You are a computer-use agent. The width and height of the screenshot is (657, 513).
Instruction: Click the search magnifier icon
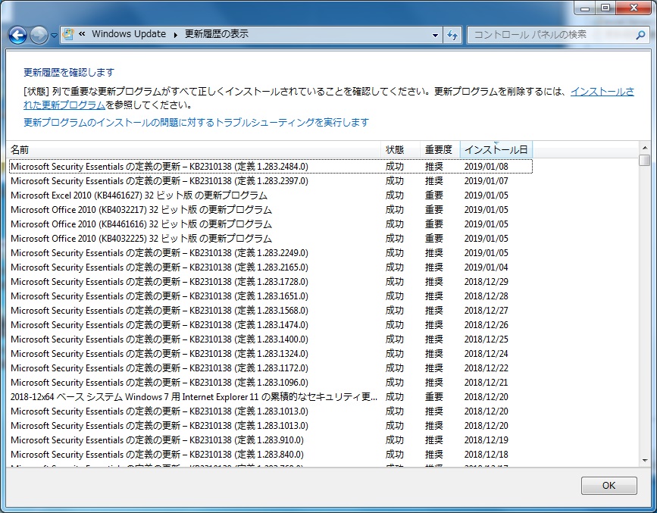click(640, 35)
